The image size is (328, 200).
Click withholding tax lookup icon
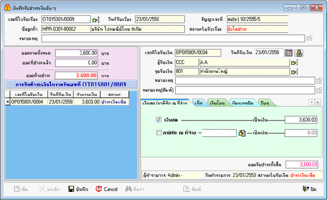(x=242, y=133)
